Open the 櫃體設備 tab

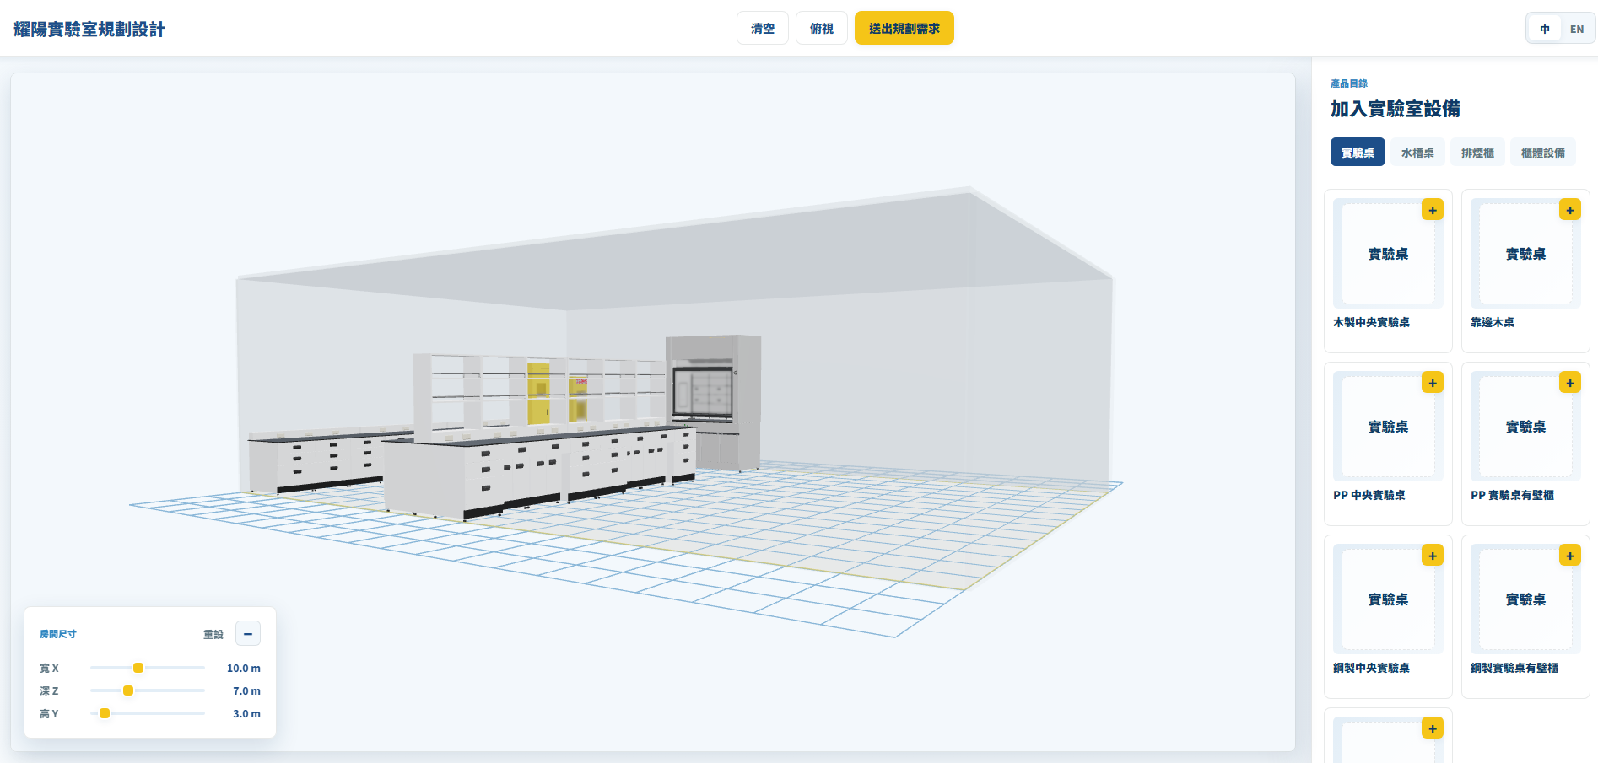tap(1542, 152)
